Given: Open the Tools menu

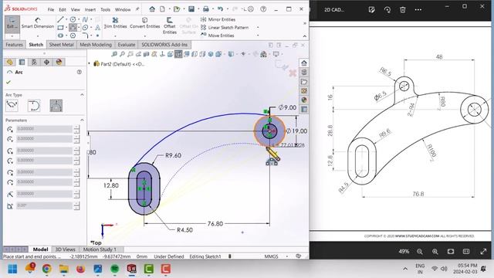Looking at the screenshot, I should (x=105, y=10).
